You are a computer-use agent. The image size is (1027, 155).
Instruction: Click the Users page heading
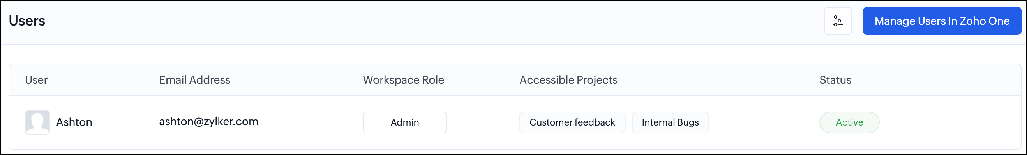pos(27,21)
